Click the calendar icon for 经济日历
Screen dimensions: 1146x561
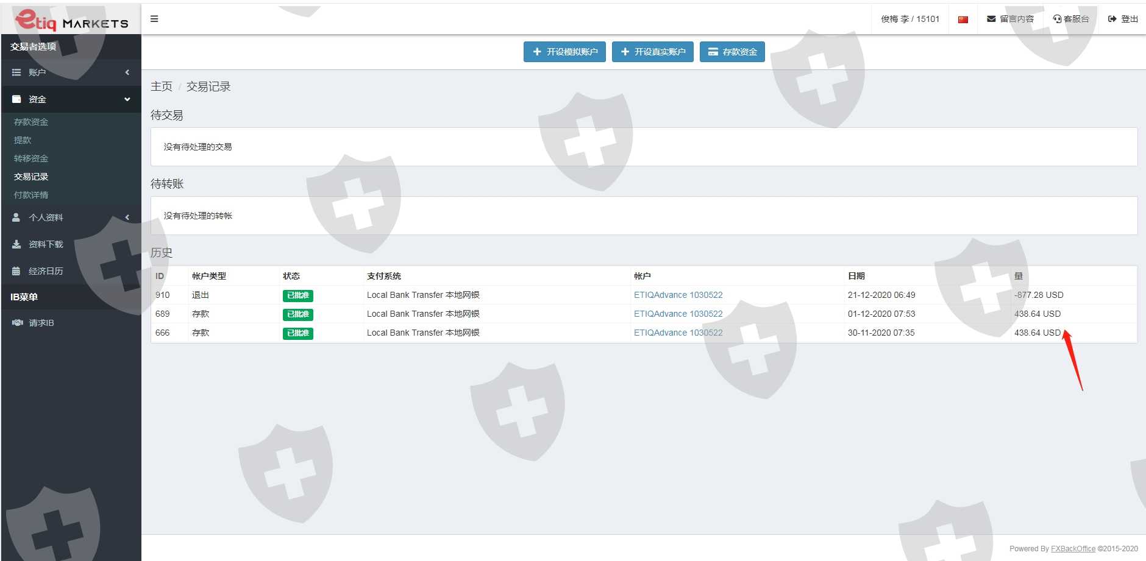click(16, 271)
